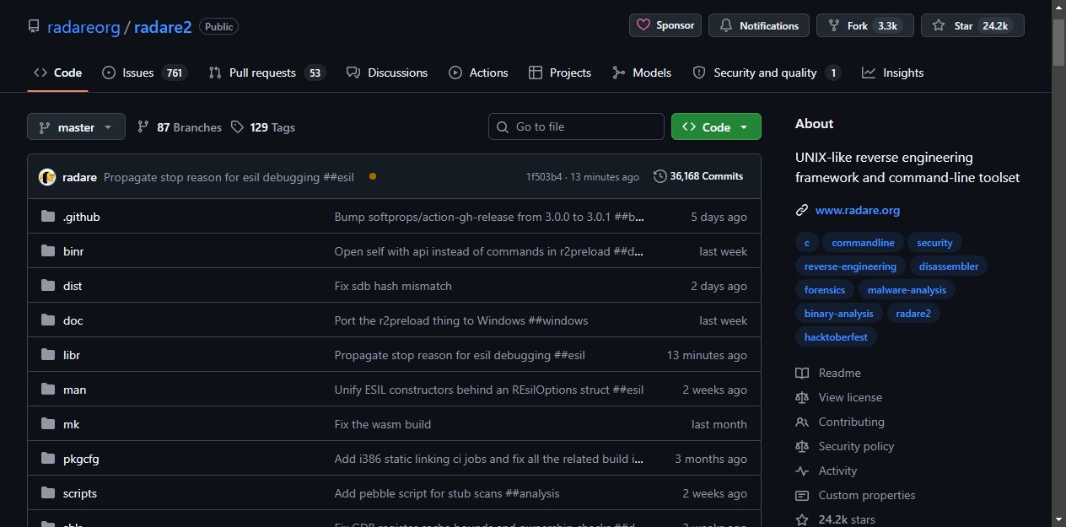The height and width of the screenshot is (527, 1066).
Task: Open the Pull requests tab
Action: click(x=266, y=73)
